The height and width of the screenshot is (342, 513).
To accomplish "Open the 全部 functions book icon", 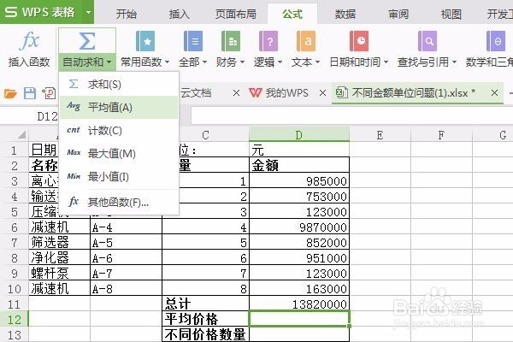I will (x=193, y=41).
